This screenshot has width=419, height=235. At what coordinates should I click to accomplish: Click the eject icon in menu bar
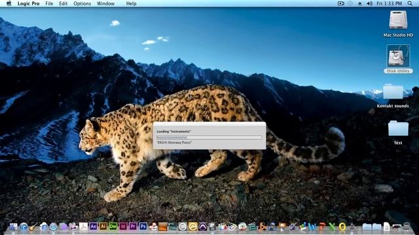point(359,3)
